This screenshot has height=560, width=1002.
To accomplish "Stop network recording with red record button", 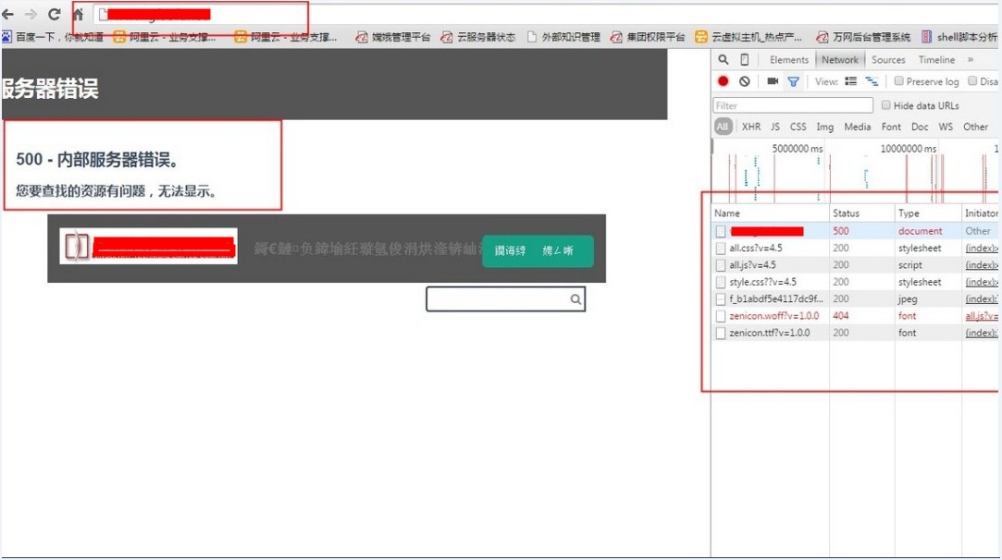I will coord(724,81).
